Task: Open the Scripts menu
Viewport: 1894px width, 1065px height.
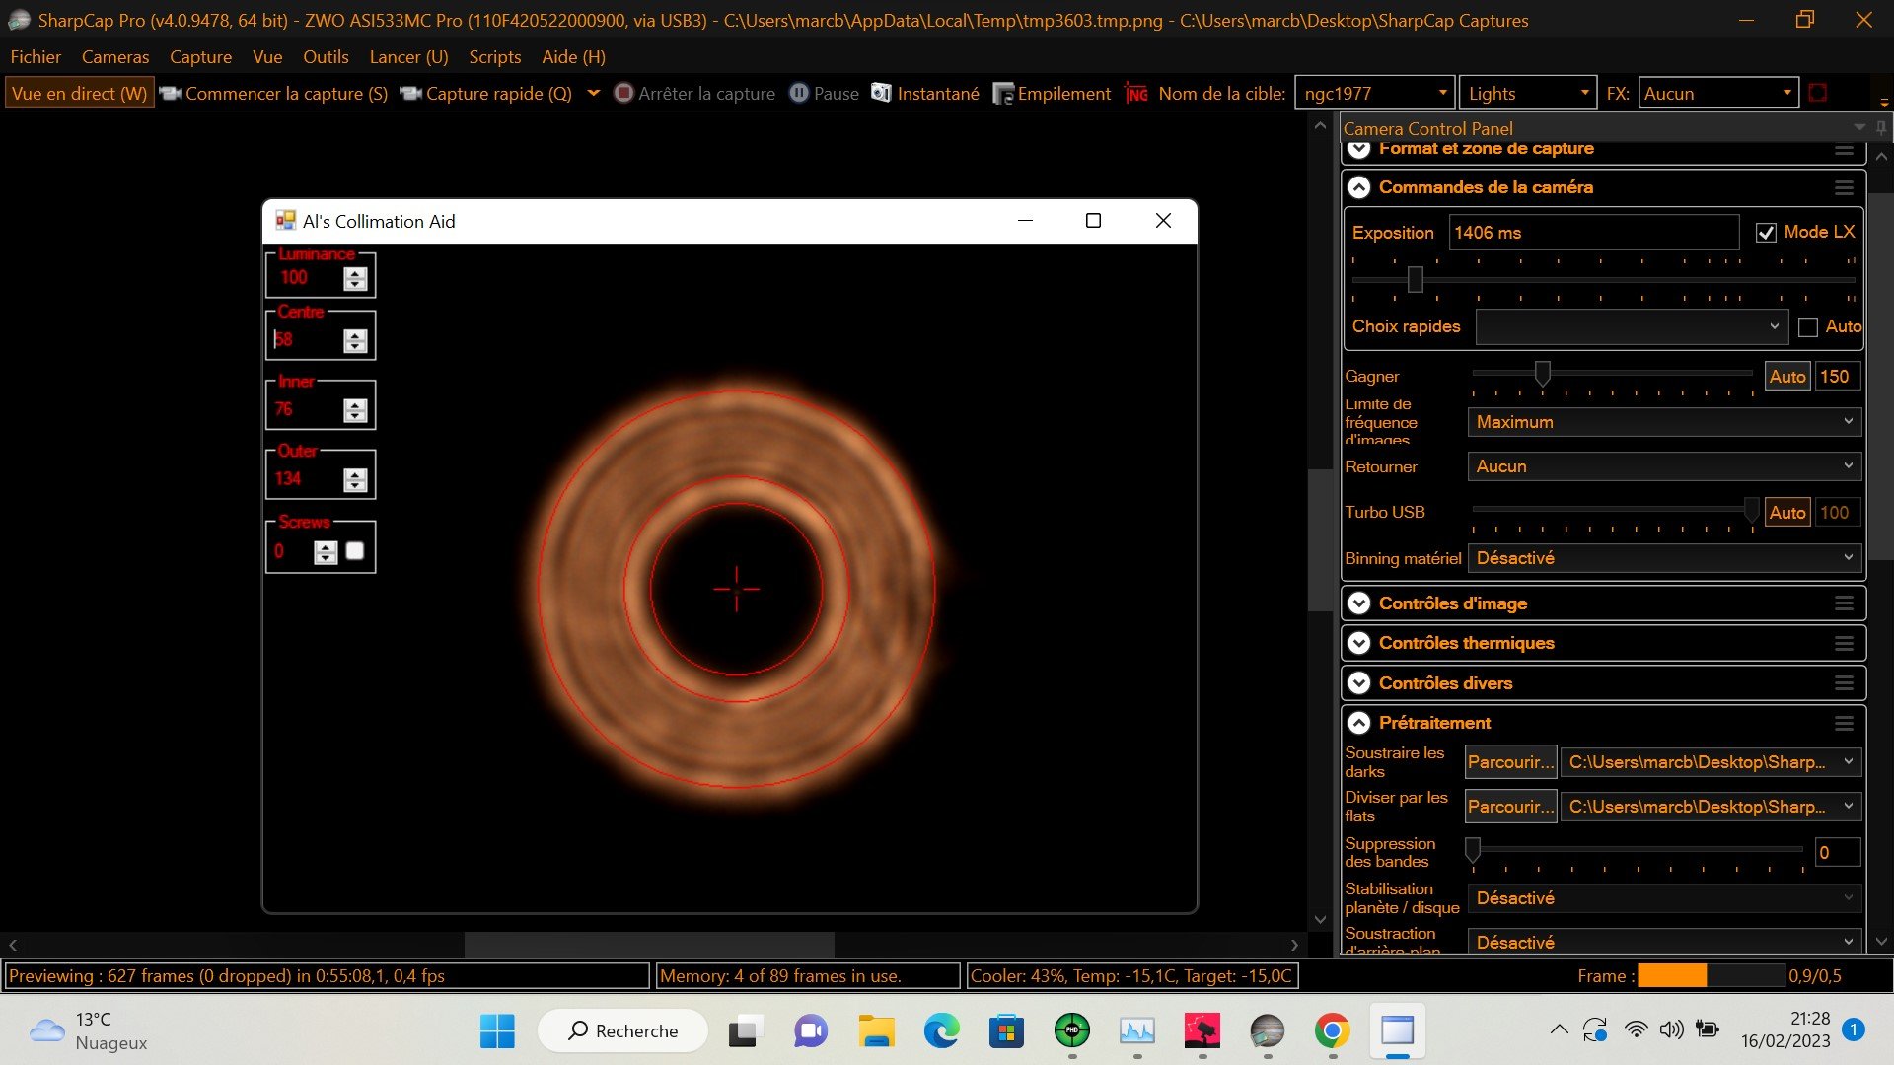Action: click(x=494, y=57)
